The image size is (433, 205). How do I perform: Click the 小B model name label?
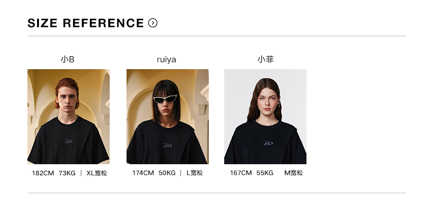tap(68, 59)
